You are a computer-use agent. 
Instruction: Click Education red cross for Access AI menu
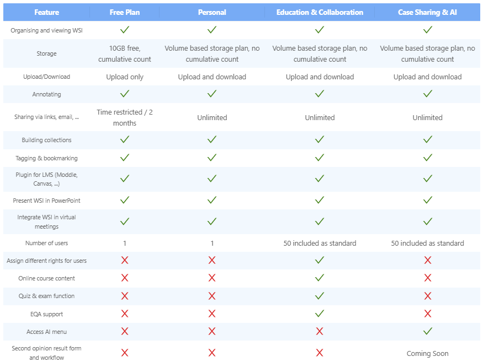(320, 331)
